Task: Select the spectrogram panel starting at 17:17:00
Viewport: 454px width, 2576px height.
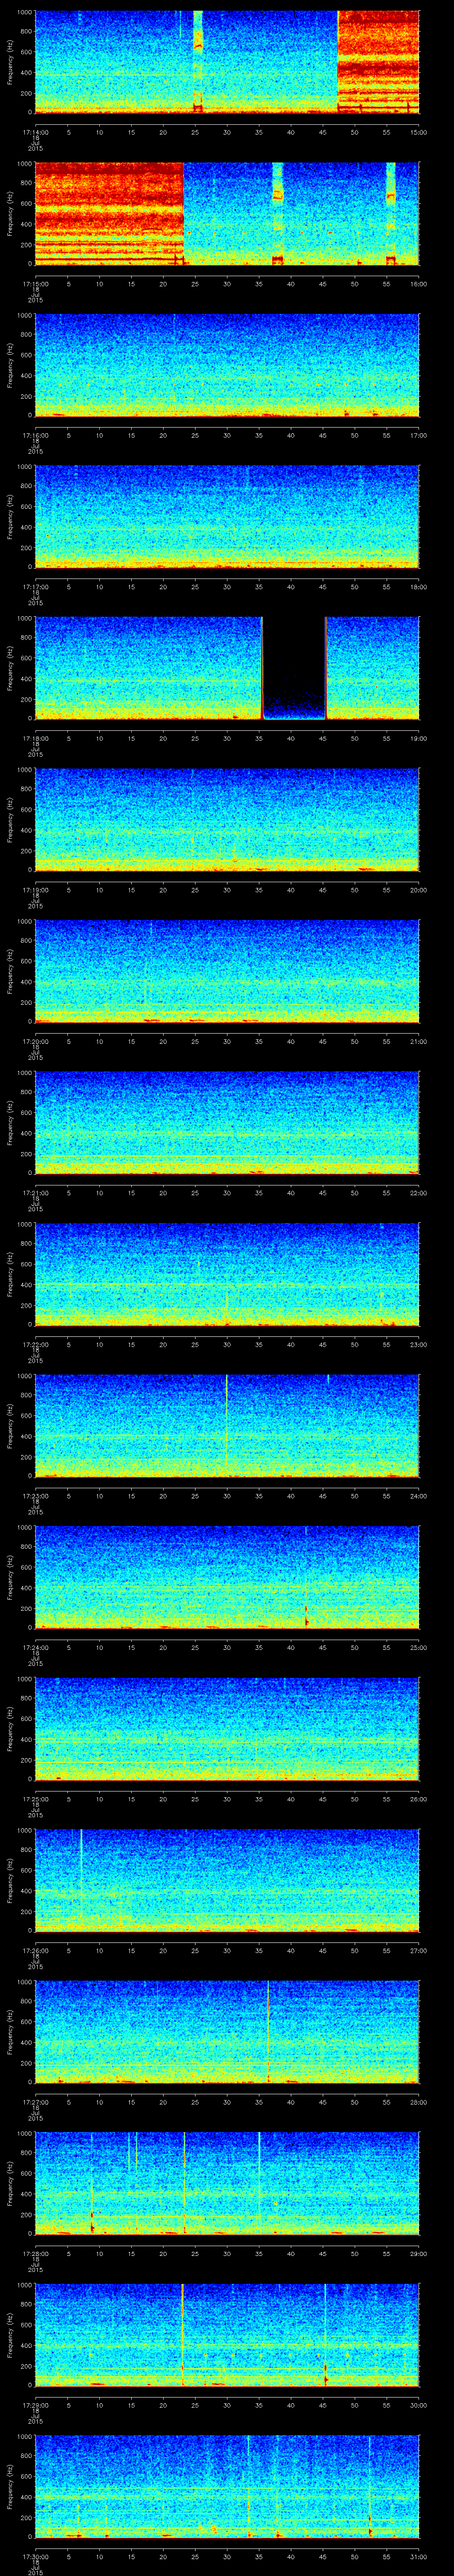Action: [x=227, y=516]
